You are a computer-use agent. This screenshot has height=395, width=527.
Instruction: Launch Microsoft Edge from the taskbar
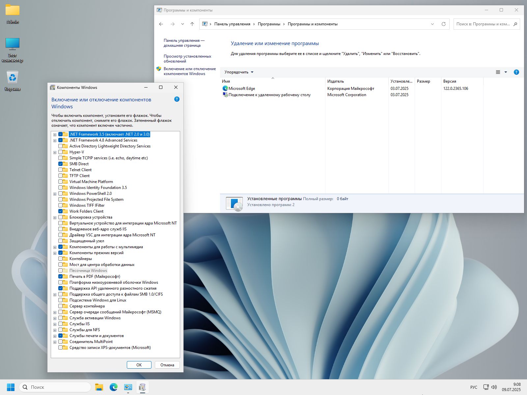tap(114, 387)
